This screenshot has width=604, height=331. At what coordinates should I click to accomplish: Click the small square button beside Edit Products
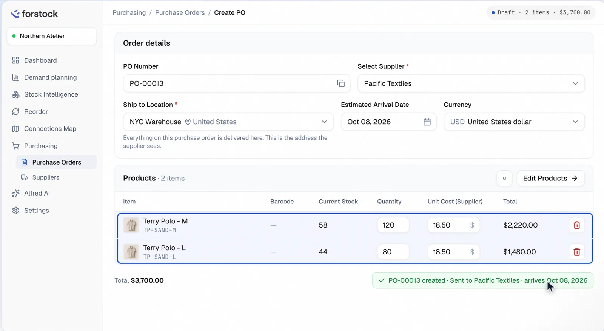(x=504, y=178)
